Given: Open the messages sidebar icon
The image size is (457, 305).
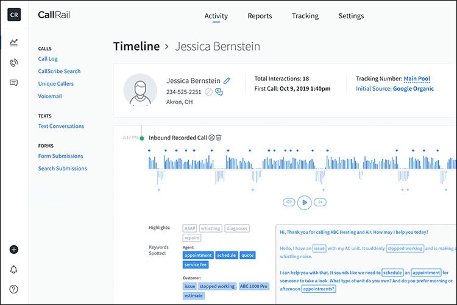Looking at the screenshot, I should pos(13,83).
